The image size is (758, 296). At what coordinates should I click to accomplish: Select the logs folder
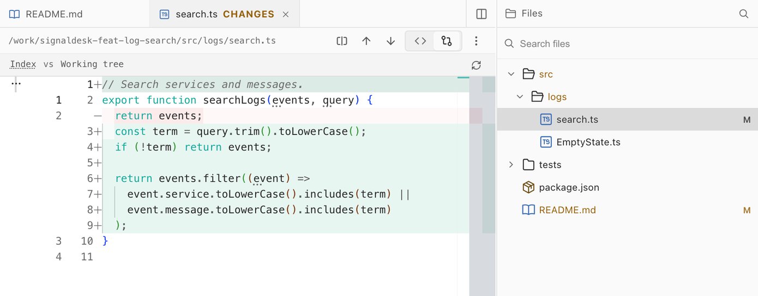pyautogui.click(x=557, y=97)
